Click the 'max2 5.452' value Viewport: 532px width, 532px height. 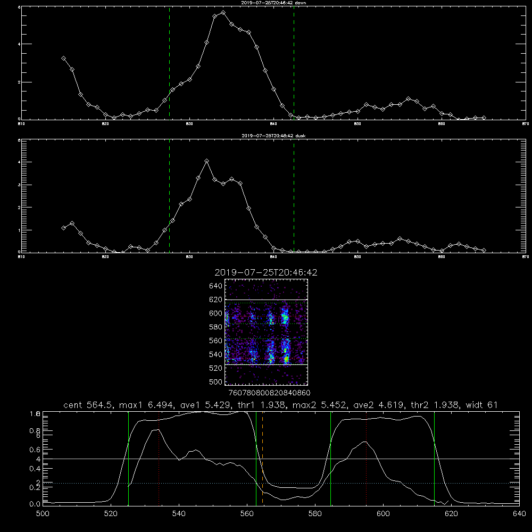tap(320, 405)
